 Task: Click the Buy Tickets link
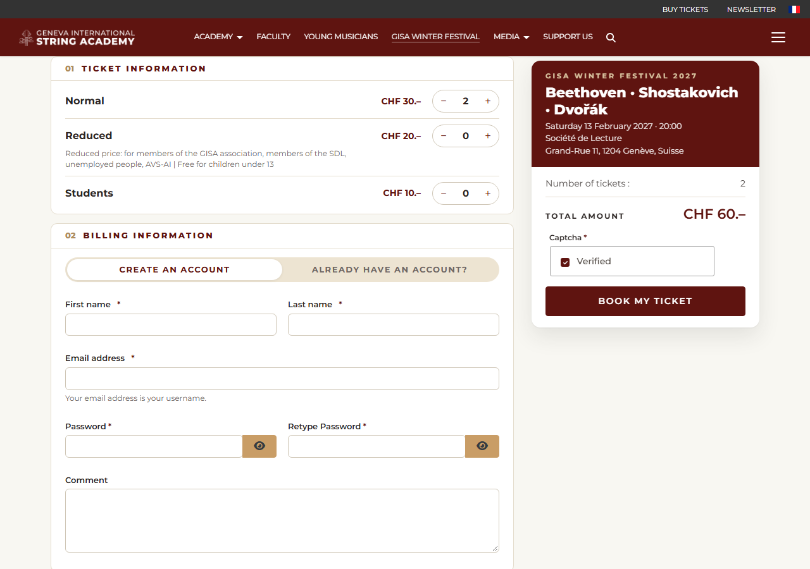(x=685, y=9)
